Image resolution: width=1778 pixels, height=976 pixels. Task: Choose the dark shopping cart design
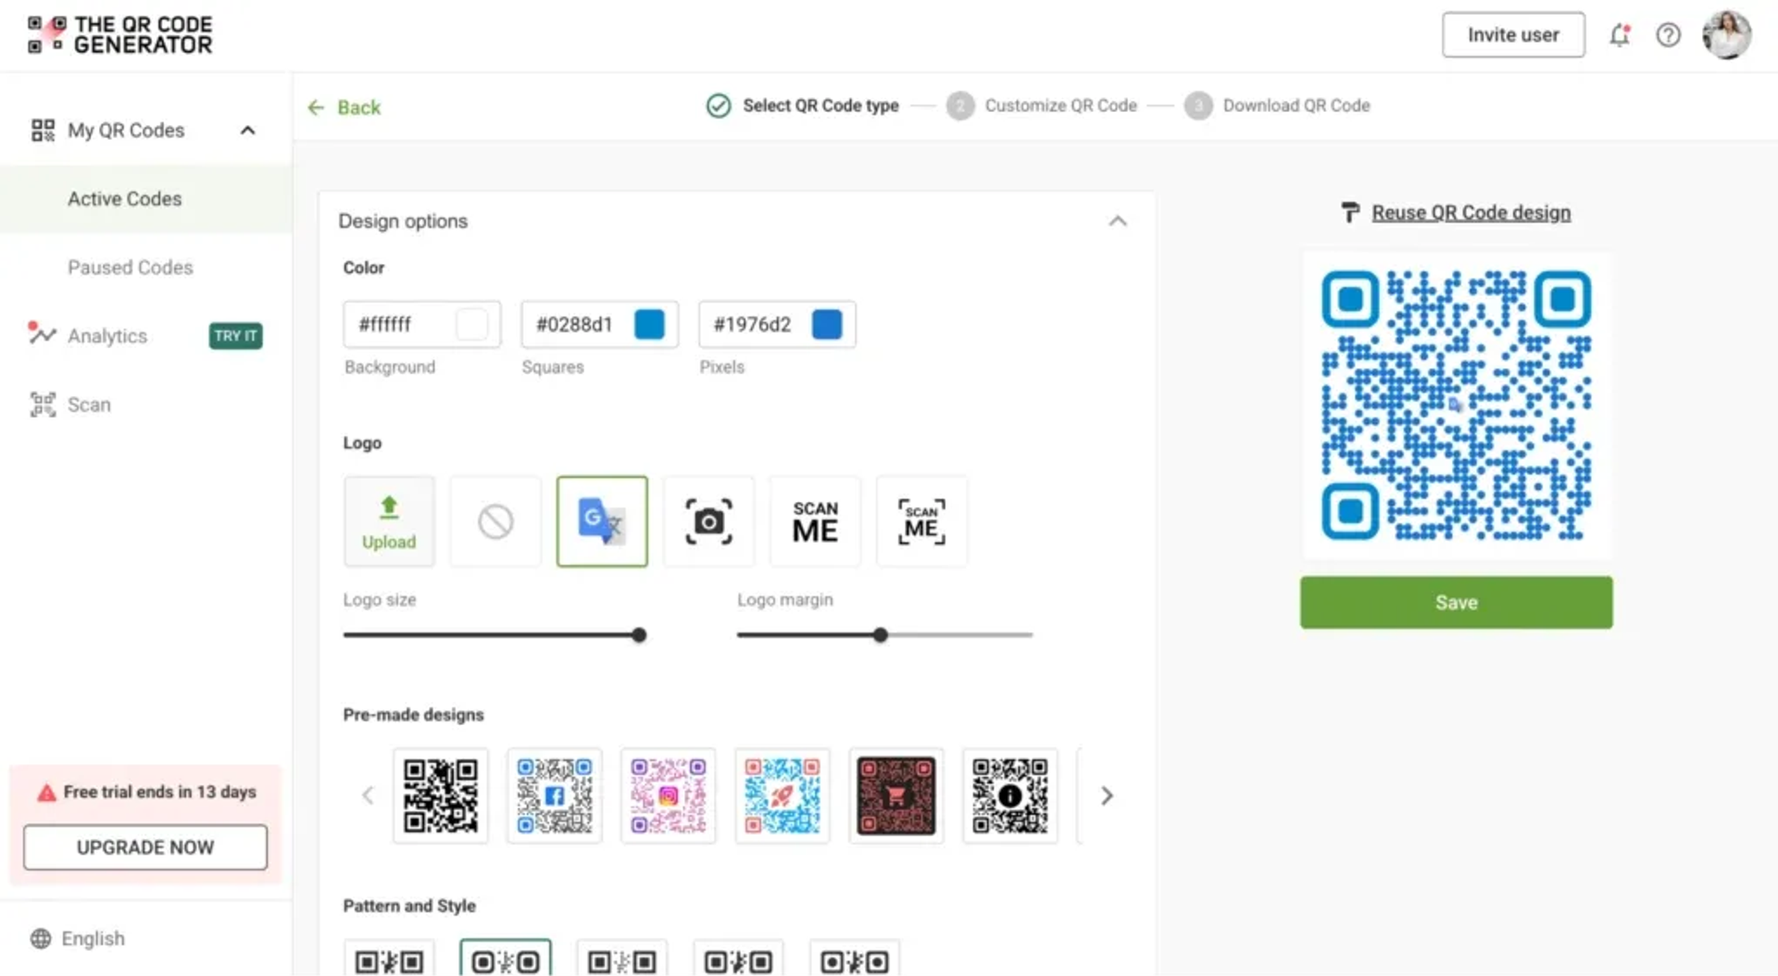(896, 795)
